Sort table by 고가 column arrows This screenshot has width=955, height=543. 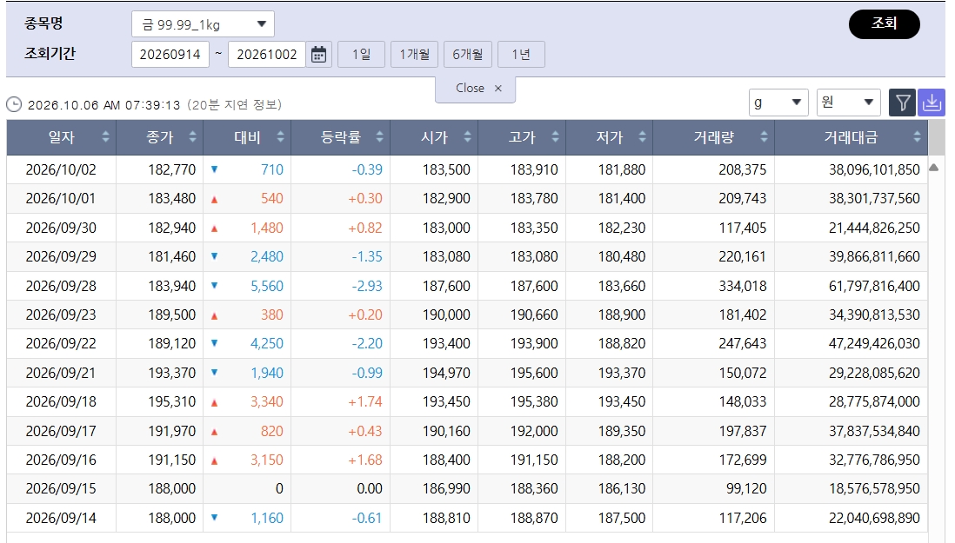pos(555,136)
